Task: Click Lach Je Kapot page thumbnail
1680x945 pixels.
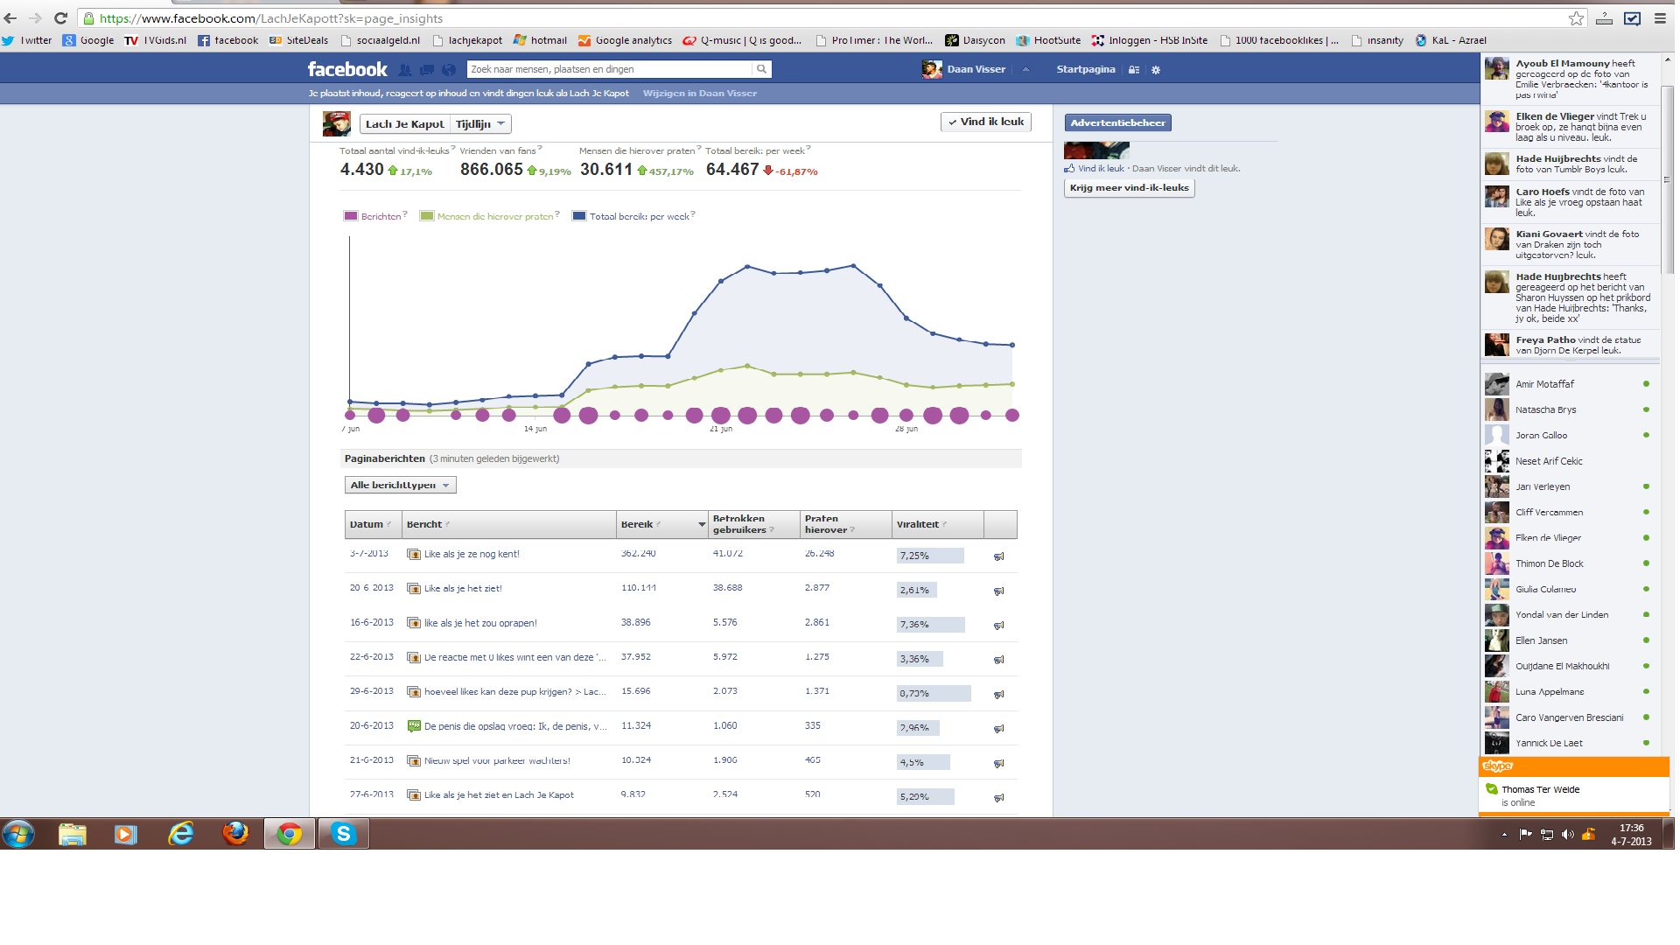Action: coord(337,124)
